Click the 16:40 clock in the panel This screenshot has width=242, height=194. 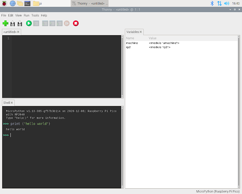tap(236, 3)
